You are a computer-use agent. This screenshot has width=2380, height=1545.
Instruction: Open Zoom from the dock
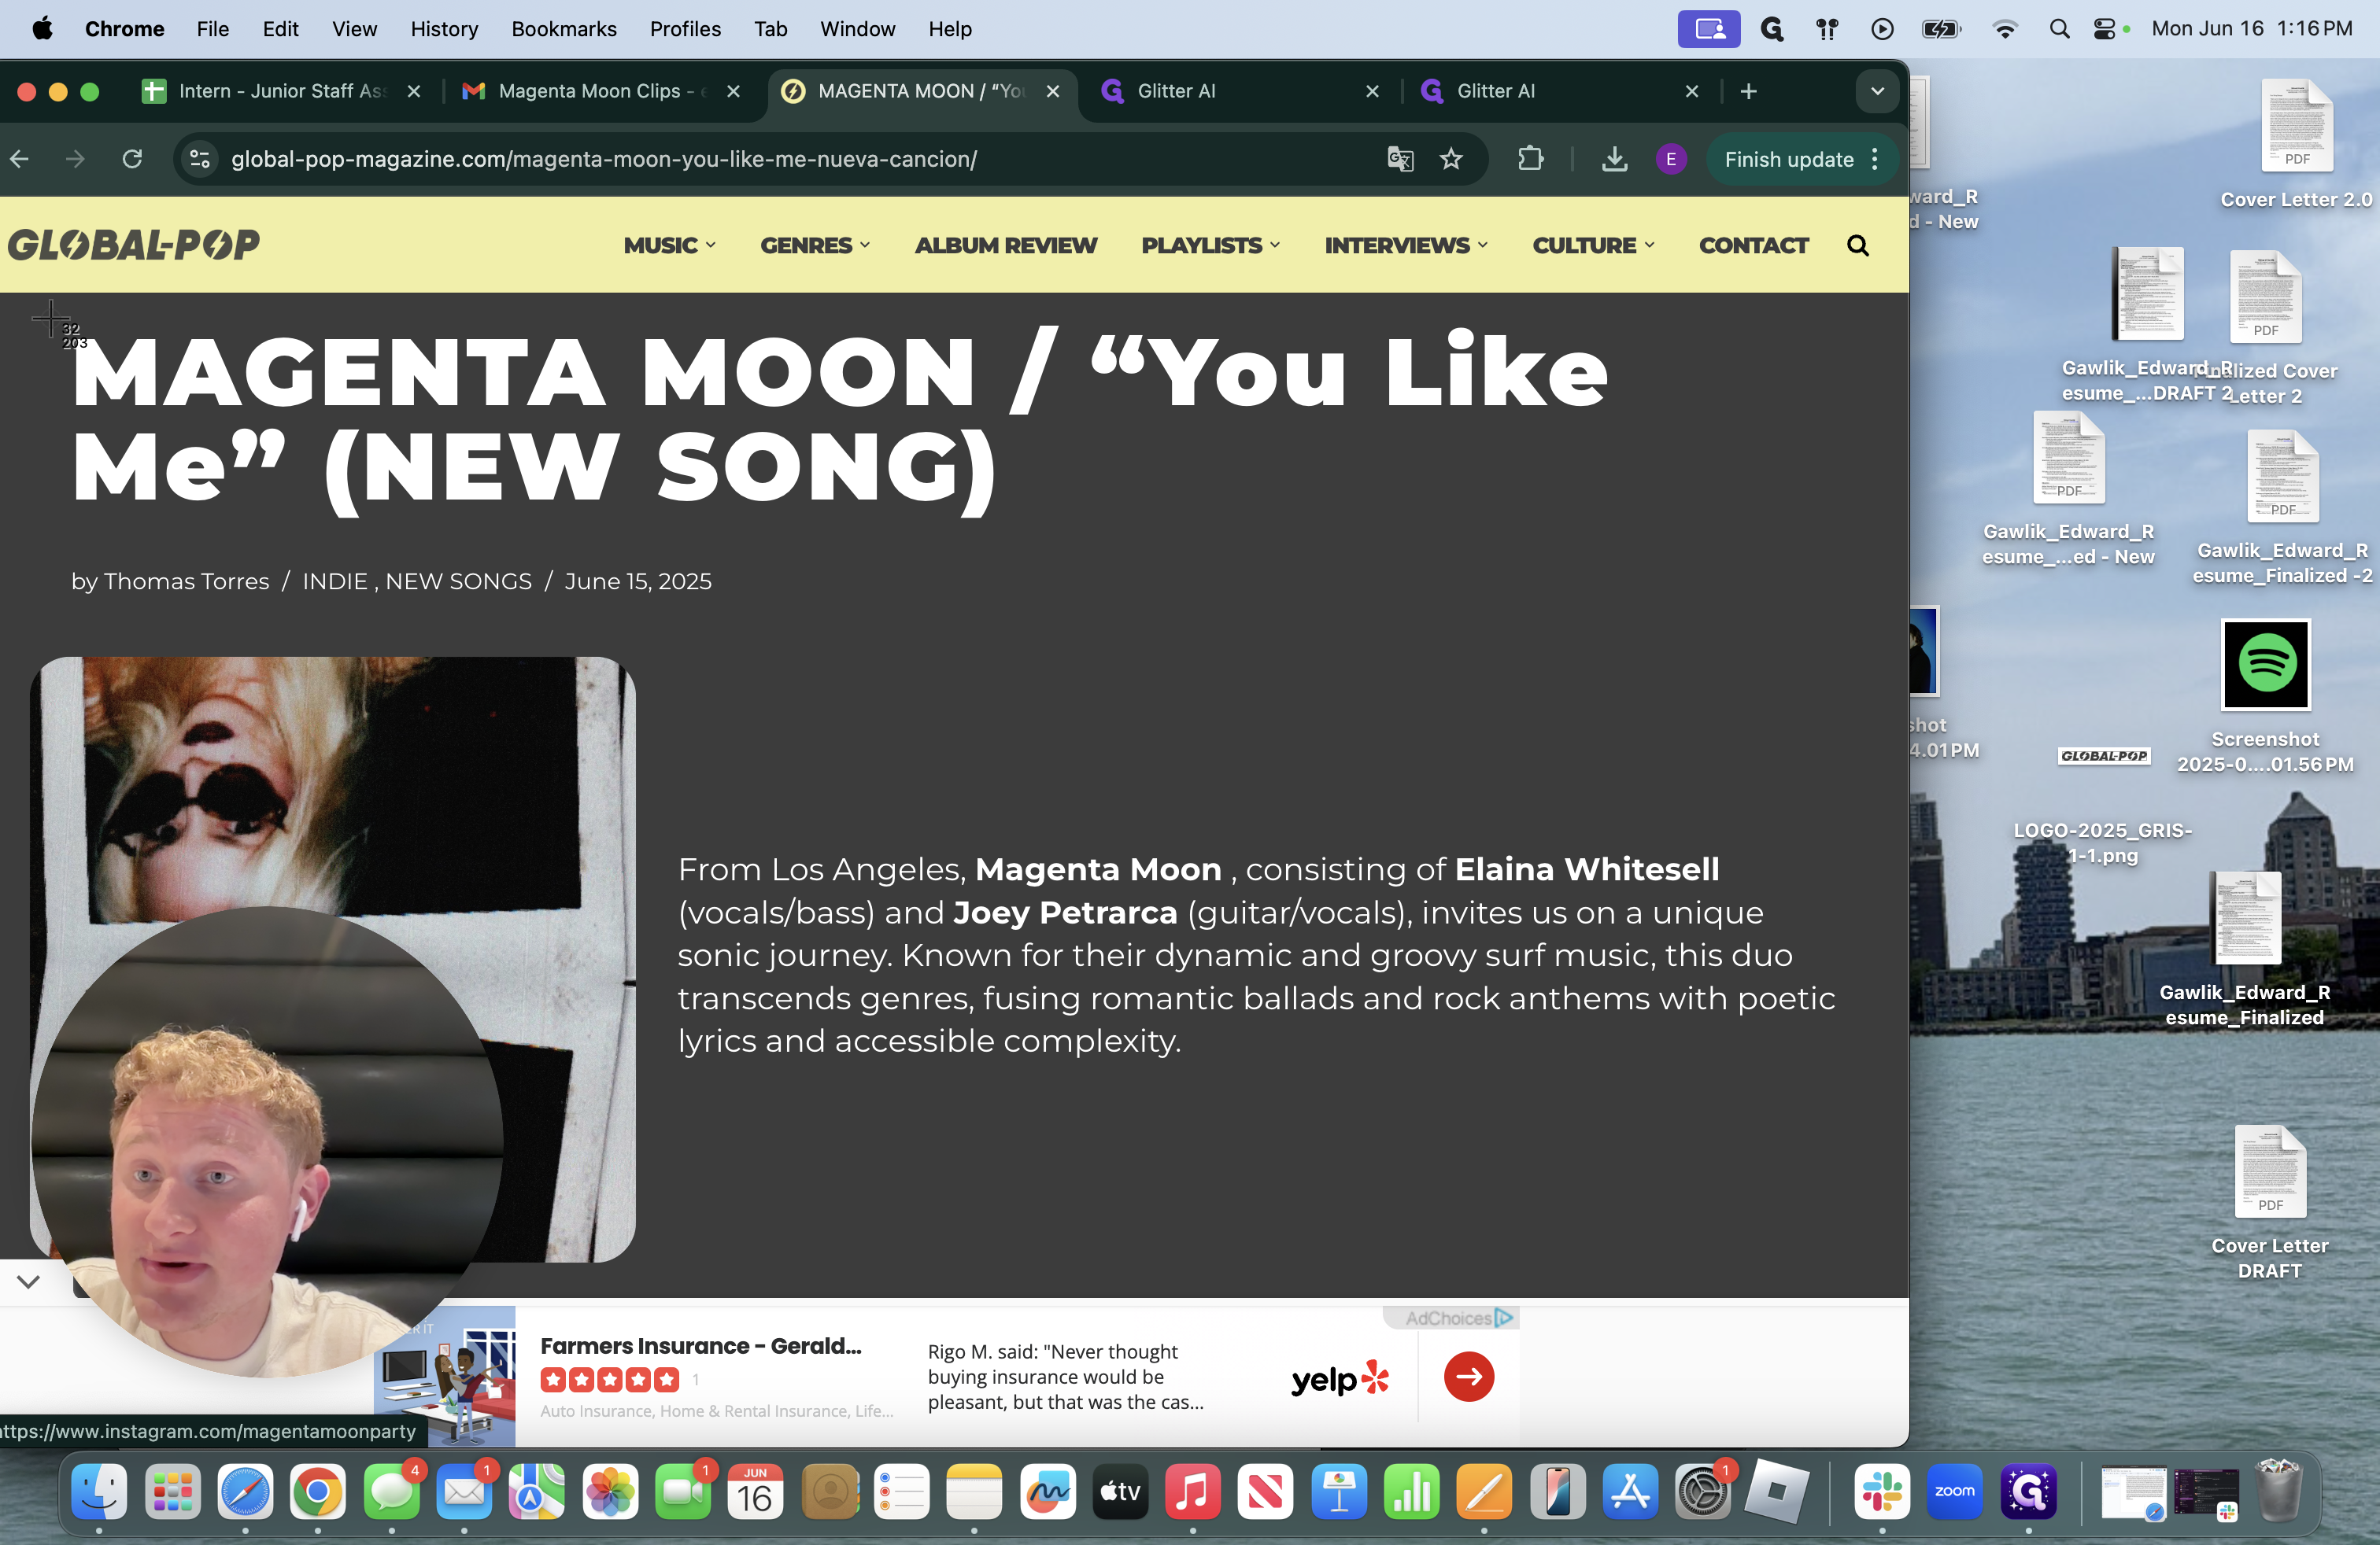[1955, 1492]
